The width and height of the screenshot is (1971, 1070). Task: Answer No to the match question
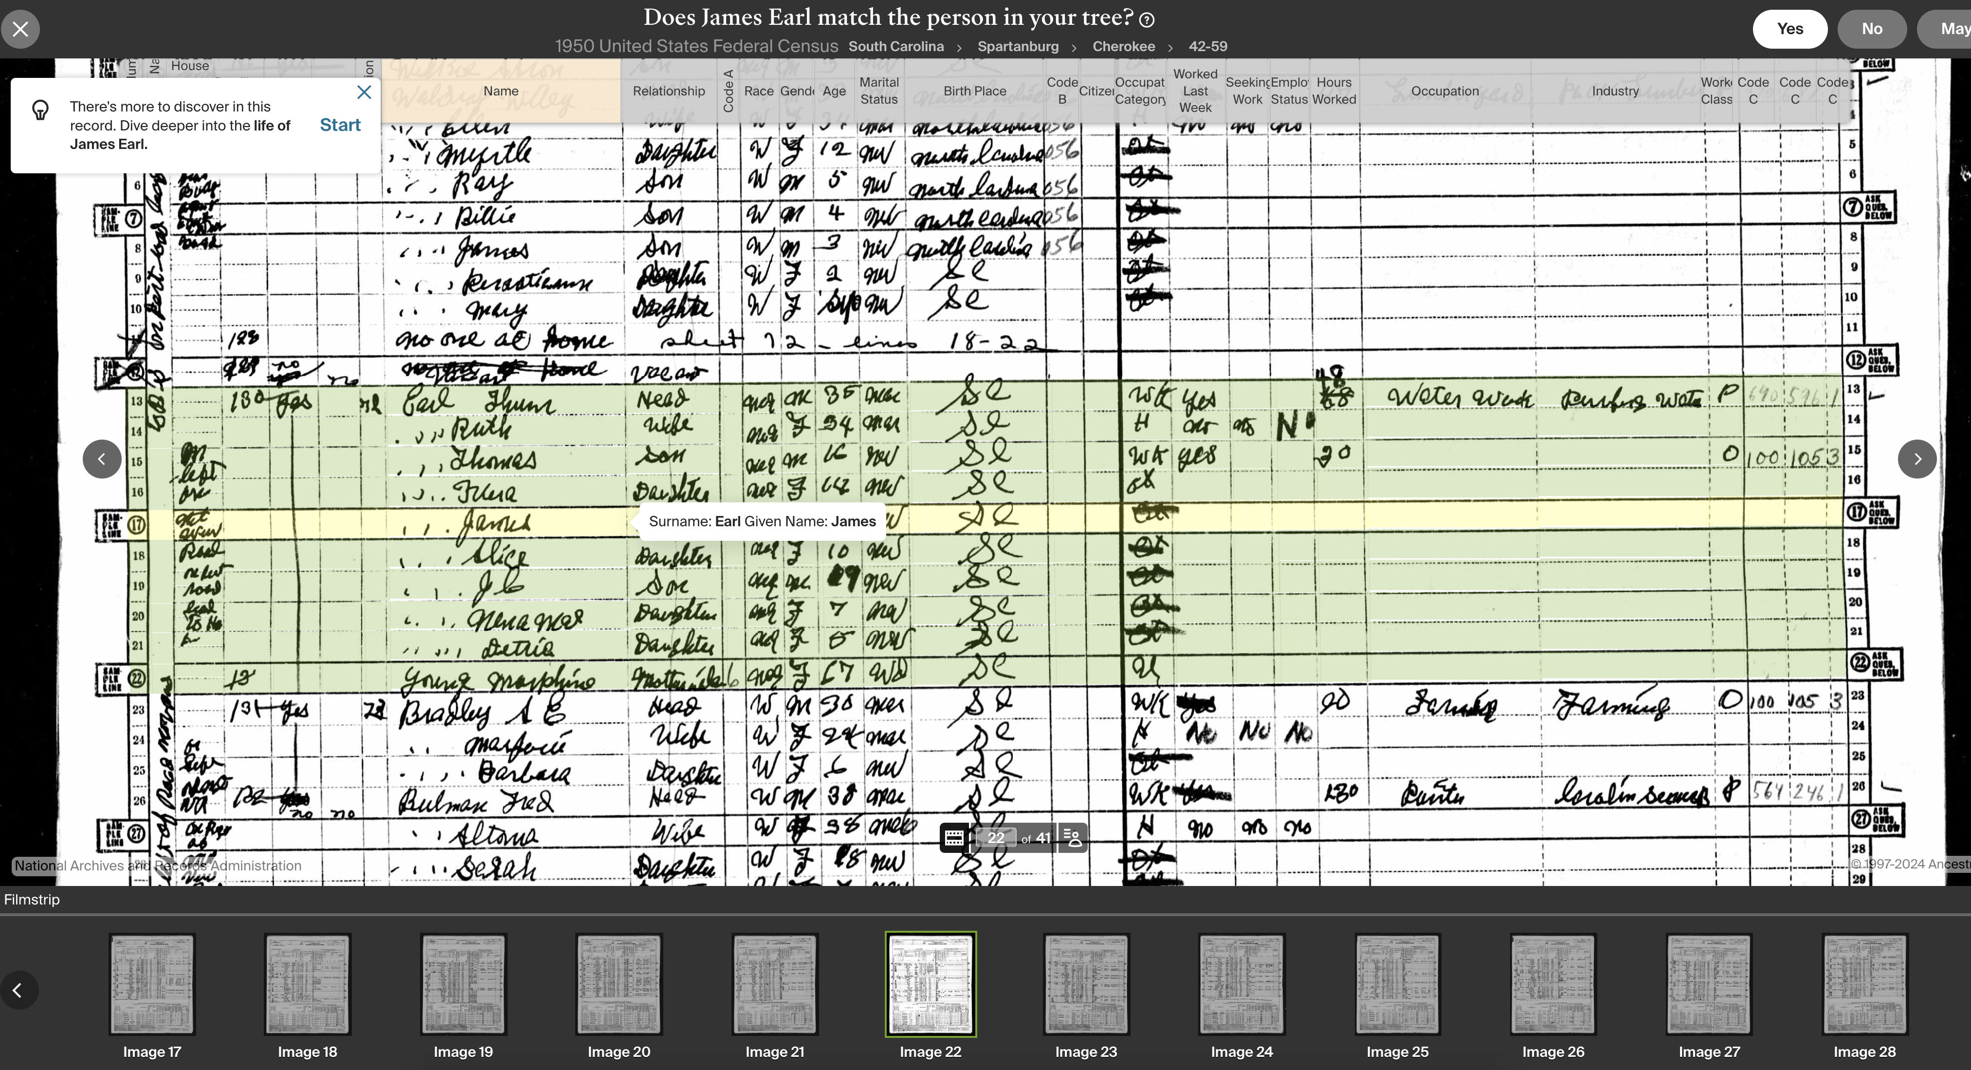(x=1872, y=29)
